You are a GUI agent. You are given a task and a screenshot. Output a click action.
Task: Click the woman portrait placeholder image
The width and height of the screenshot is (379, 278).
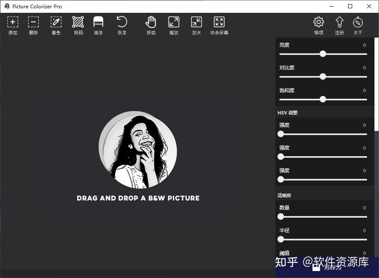(138, 150)
